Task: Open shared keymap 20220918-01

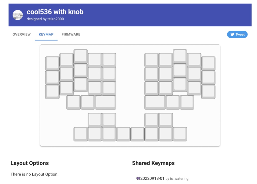Action: 152,178
